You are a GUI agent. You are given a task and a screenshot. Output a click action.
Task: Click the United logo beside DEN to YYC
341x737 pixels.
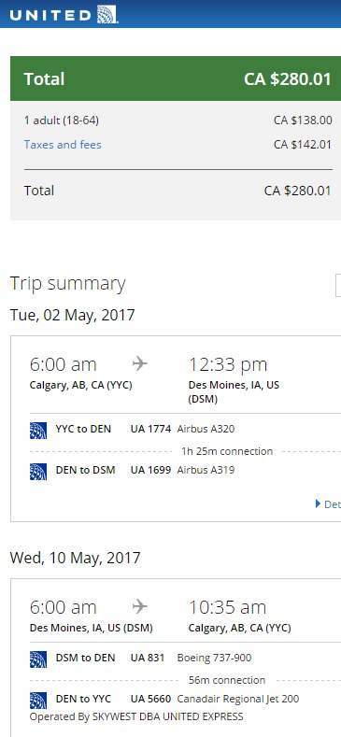[x=38, y=701]
